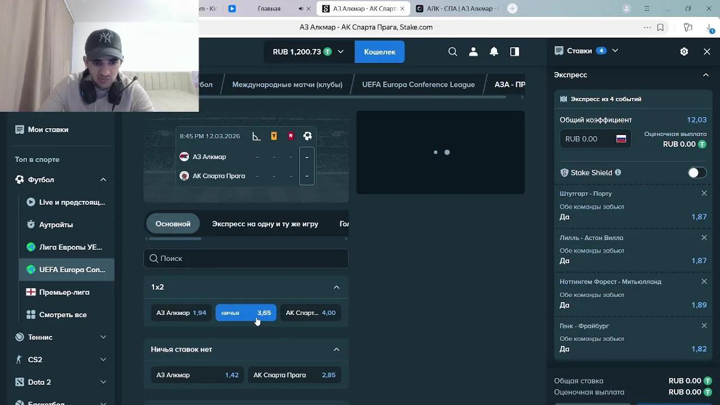Open the RUB balance currency dropdown
720x405 pixels.
308,52
